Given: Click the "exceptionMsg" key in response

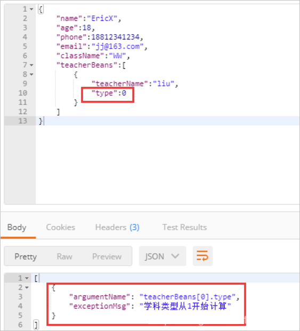Looking at the screenshot, I should pos(100,306).
